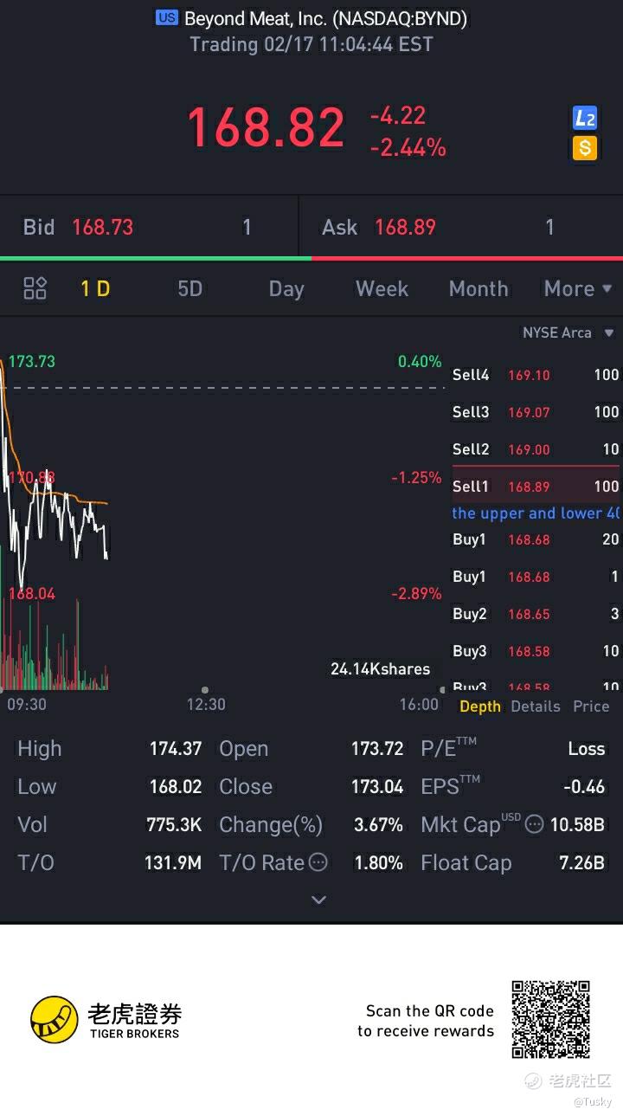Open the NYSE Arca exchange dropdown

coord(568,332)
